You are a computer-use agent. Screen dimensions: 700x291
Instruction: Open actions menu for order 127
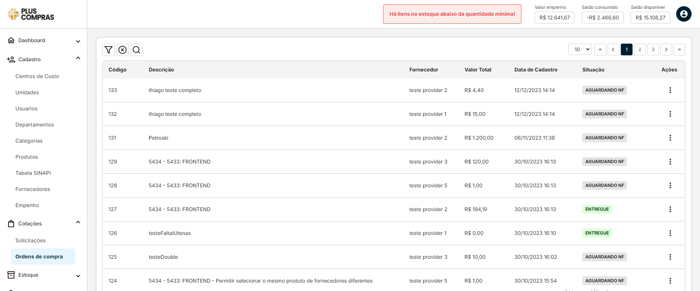click(670, 209)
